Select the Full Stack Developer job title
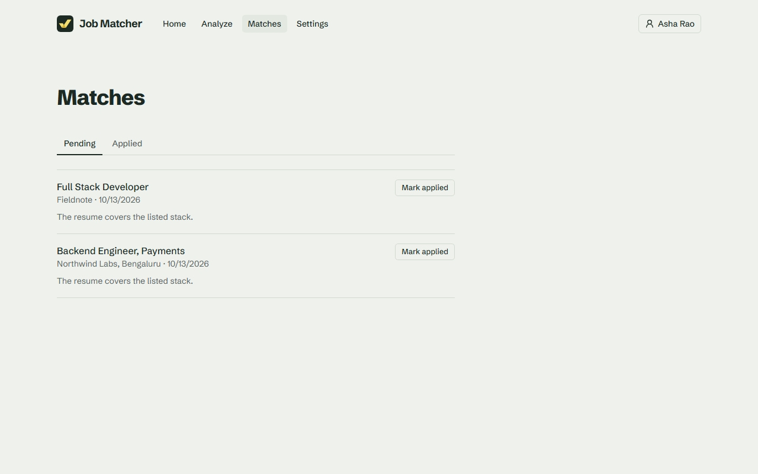 (x=102, y=187)
